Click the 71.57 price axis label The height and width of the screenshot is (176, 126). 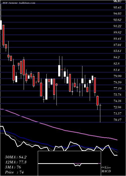pyautogui.click(x=118, y=114)
